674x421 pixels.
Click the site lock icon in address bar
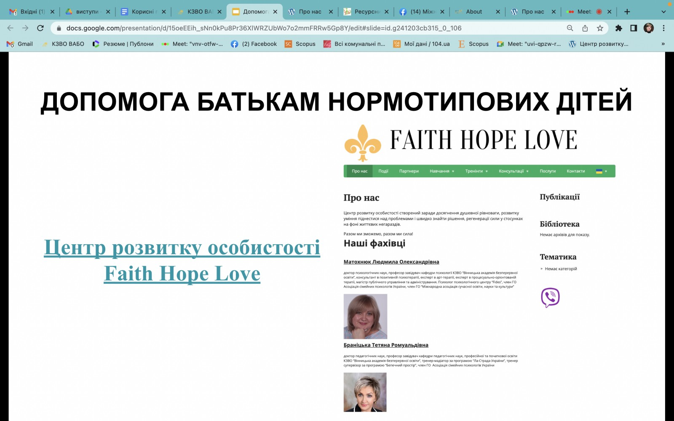click(59, 28)
